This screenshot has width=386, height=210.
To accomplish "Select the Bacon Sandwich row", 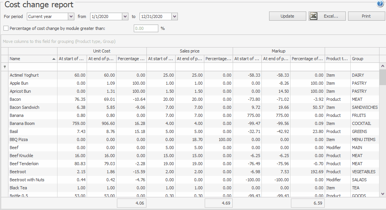I will [x=25, y=107].
